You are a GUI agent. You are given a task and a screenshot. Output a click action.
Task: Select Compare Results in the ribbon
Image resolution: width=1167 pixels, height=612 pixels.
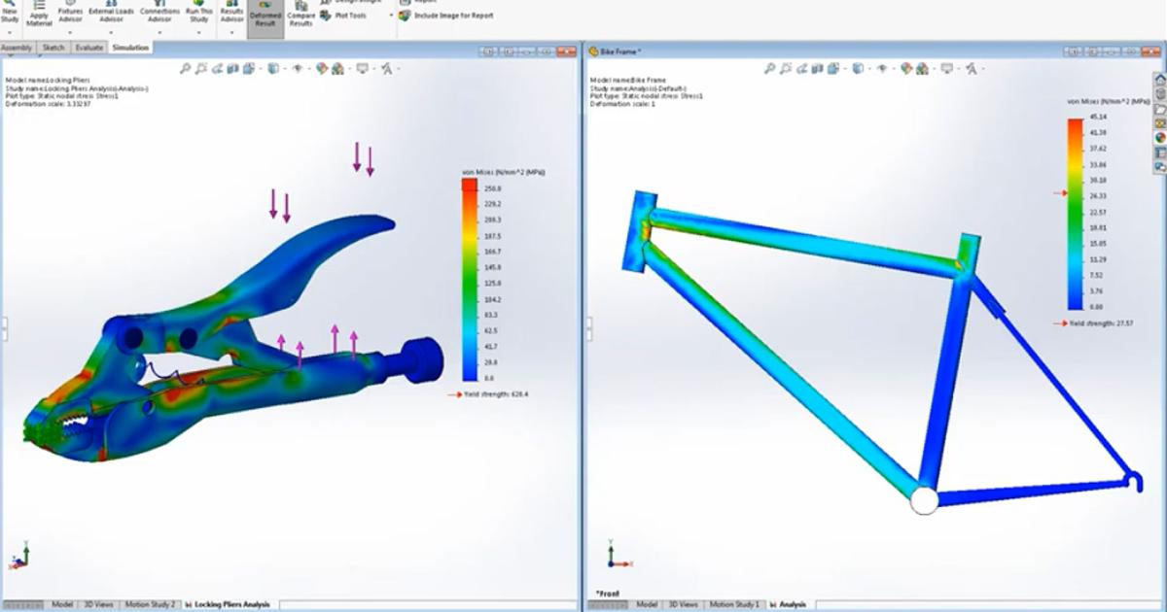pos(301,16)
